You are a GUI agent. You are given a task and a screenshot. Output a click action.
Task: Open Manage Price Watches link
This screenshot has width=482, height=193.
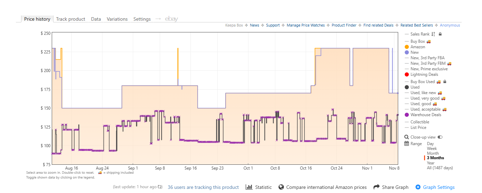coord(306,25)
